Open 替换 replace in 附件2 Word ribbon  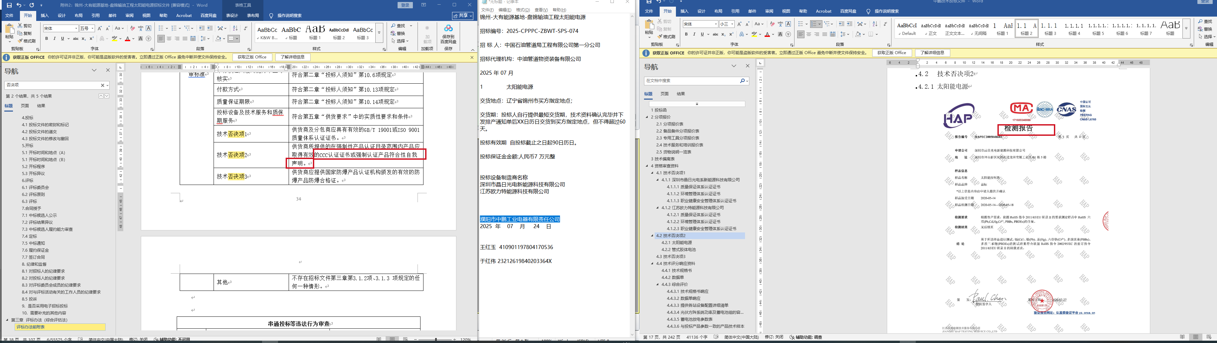(x=398, y=34)
